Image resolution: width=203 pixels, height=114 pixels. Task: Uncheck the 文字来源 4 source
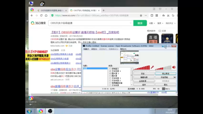point(110,71)
